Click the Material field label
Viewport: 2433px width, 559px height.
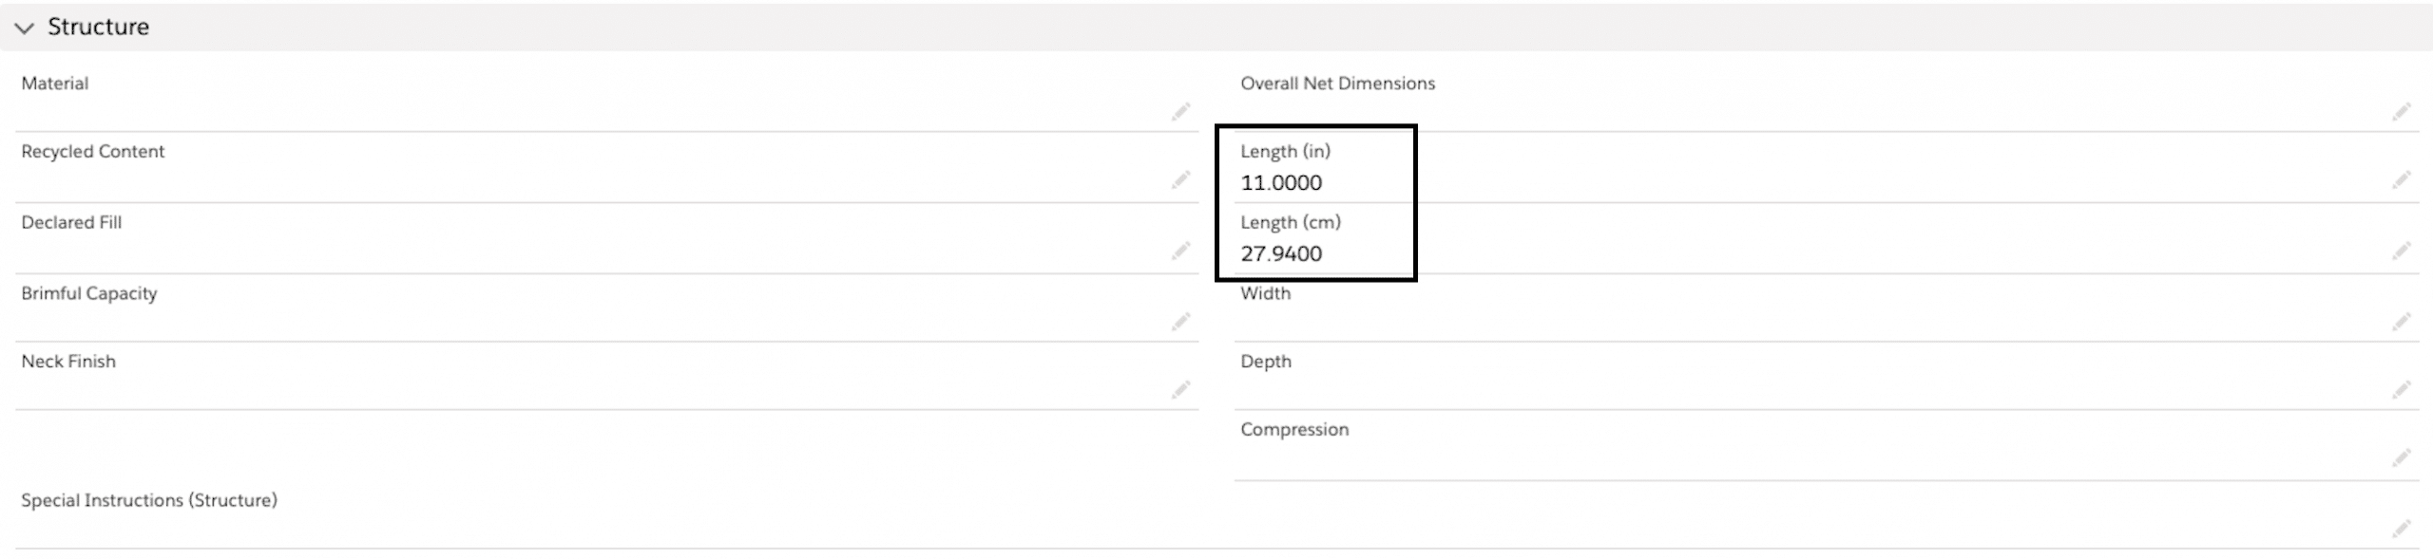[x=55, y=84]
